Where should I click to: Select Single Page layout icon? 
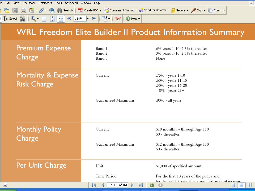[x=233, y=185]
